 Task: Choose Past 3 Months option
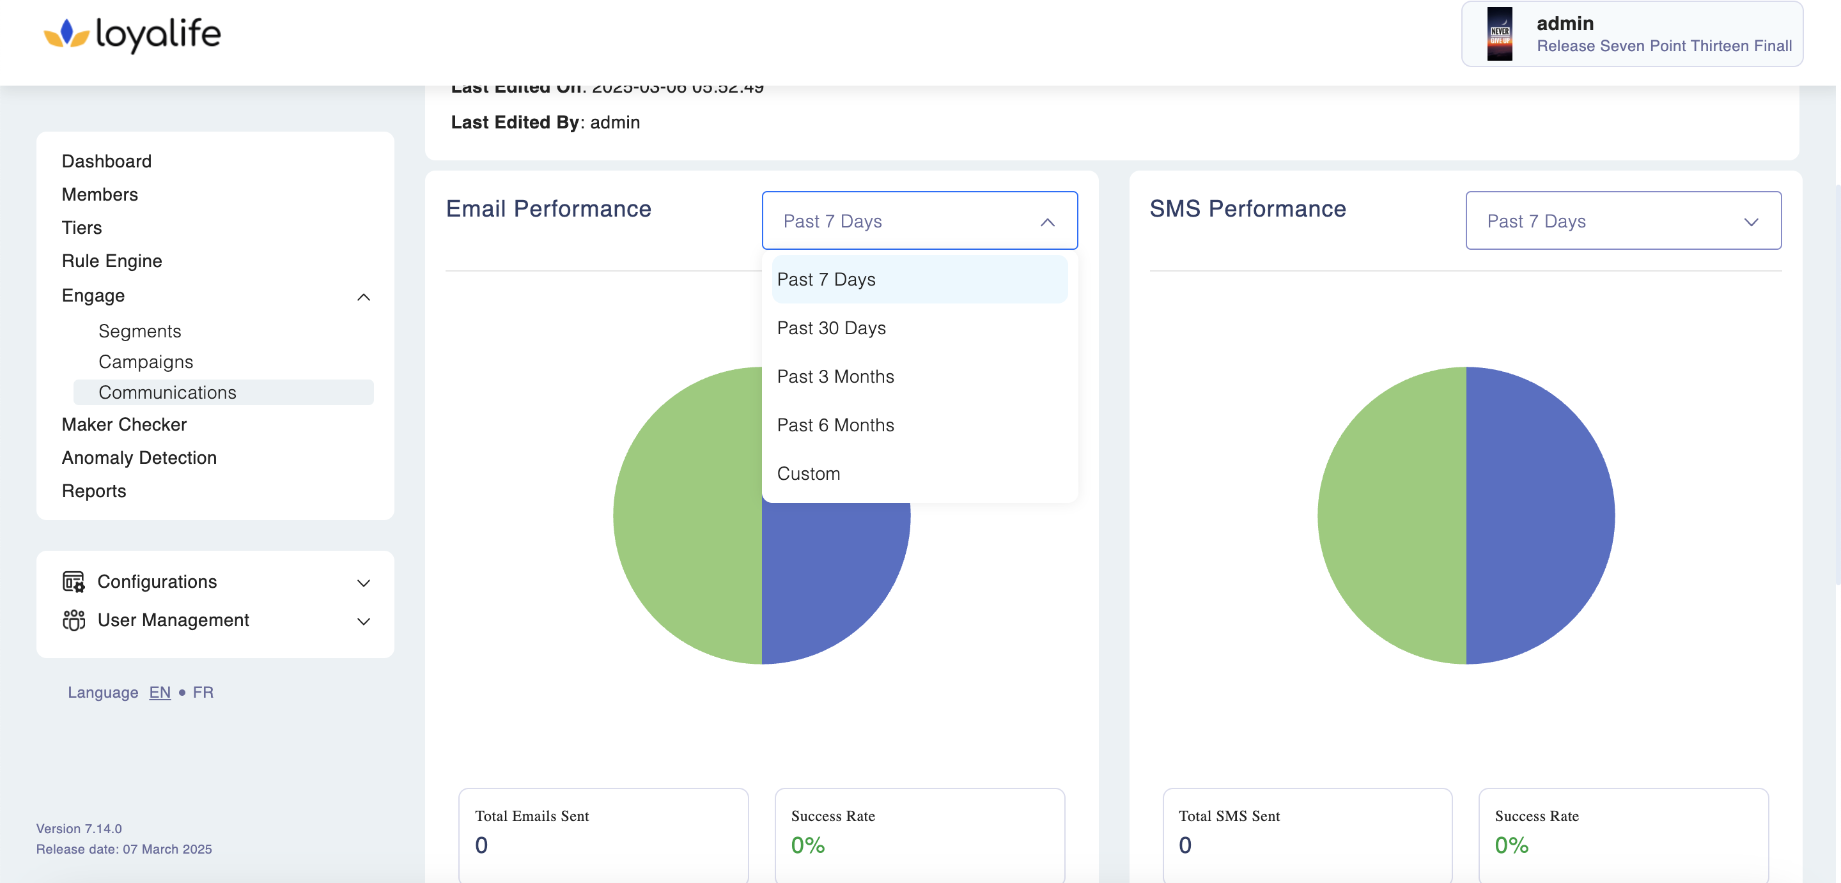835,376
